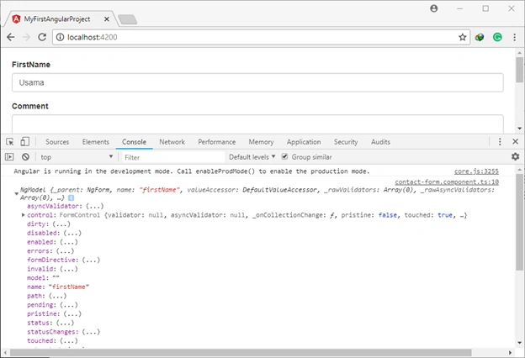Open the globe extension icon

point(480,37)
